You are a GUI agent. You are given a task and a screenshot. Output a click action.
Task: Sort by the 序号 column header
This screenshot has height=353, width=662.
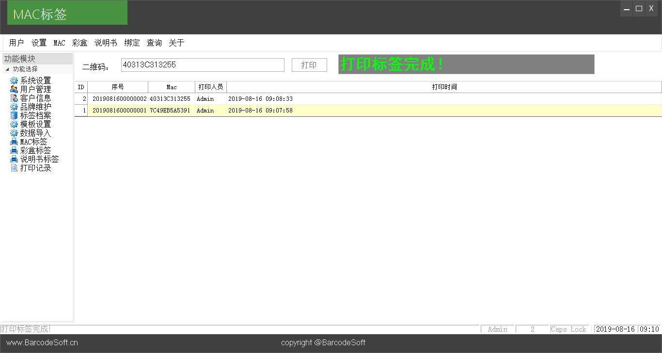coord(118,87)
